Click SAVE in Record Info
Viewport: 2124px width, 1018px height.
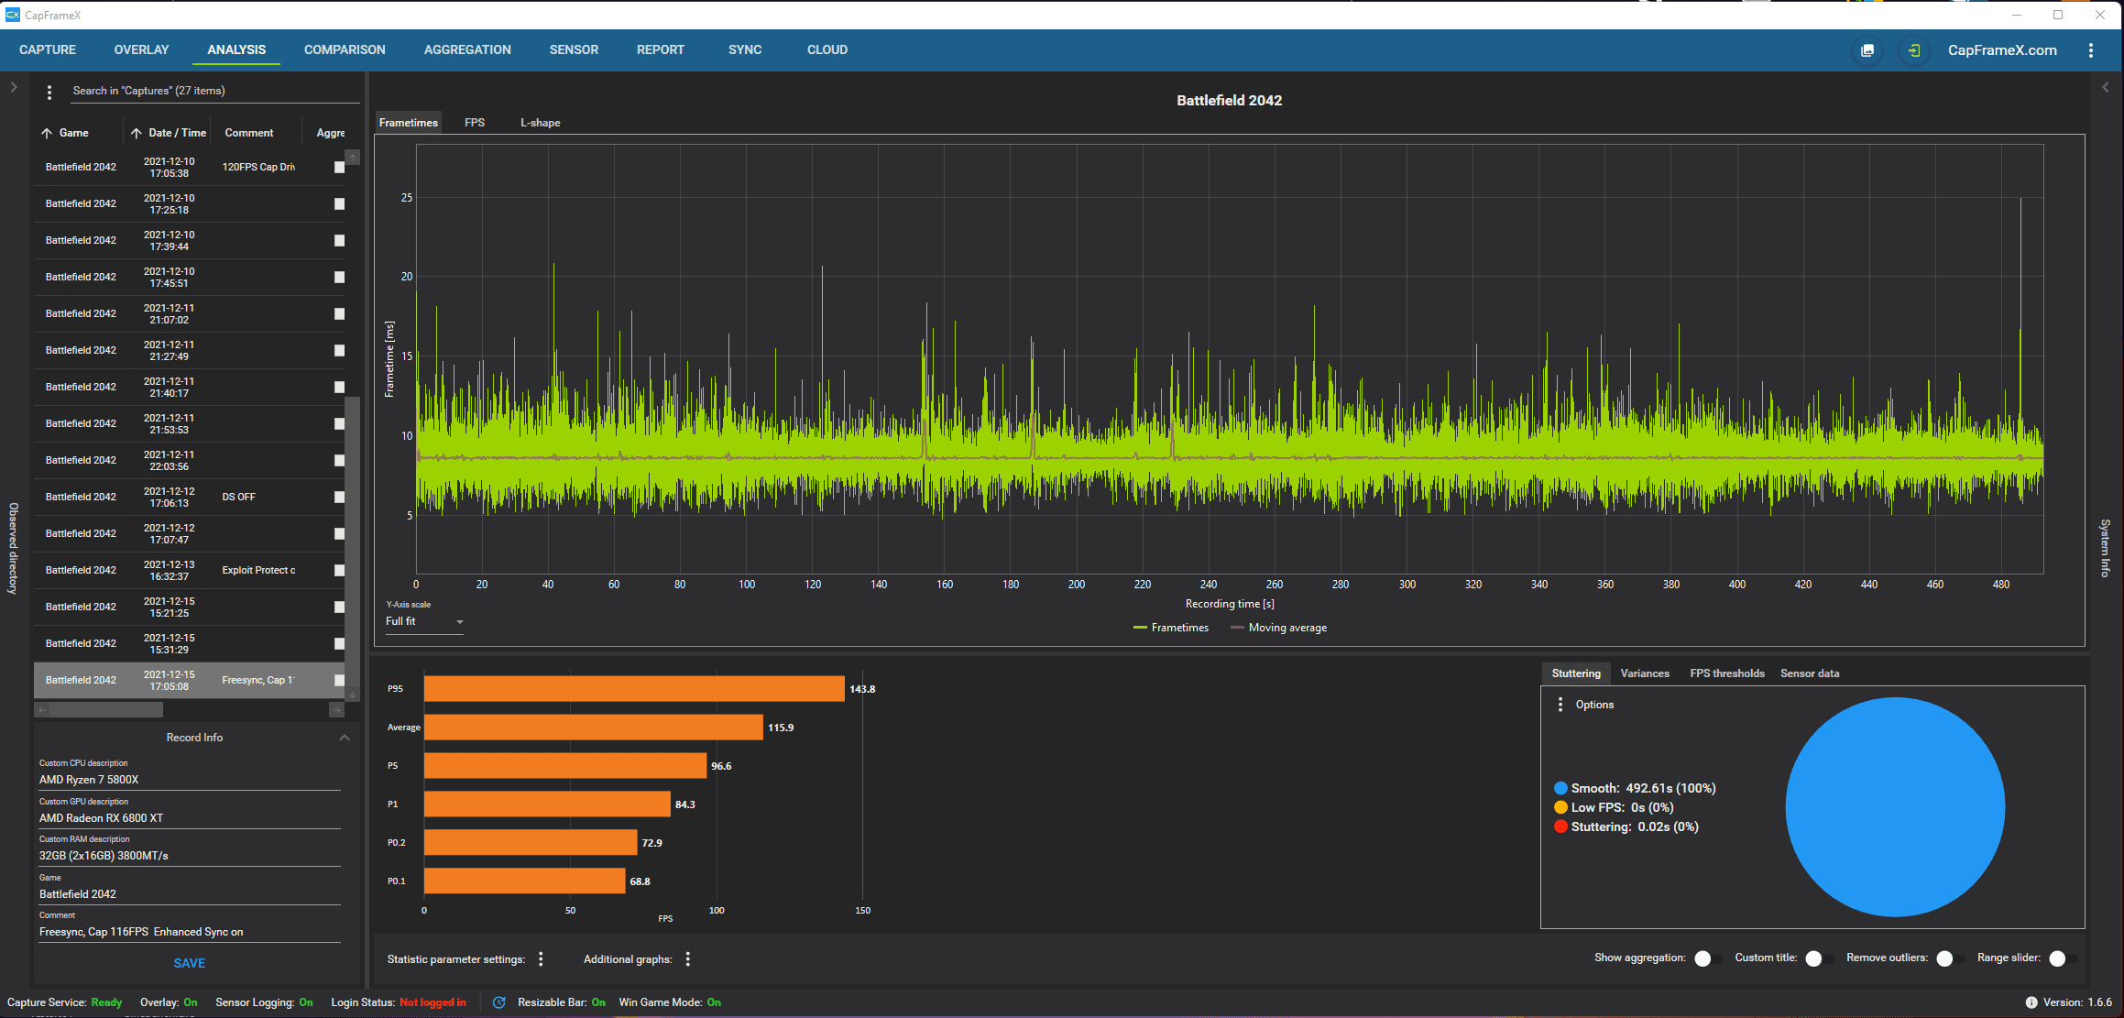pos(190,963)
